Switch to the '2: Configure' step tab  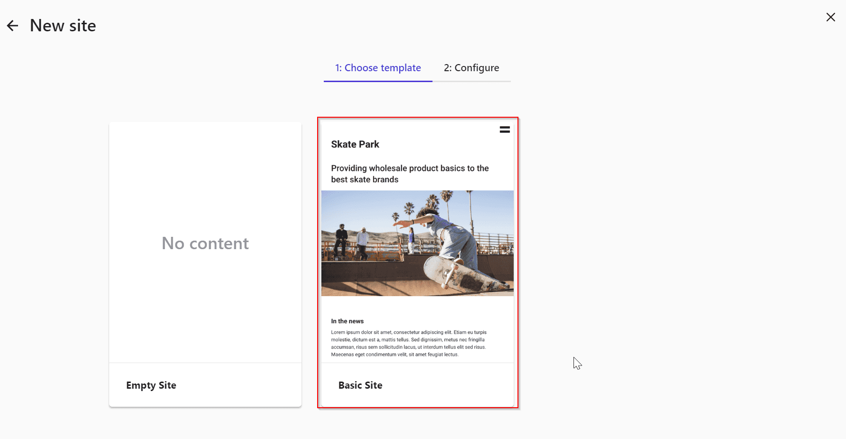(x=471, y=68)
